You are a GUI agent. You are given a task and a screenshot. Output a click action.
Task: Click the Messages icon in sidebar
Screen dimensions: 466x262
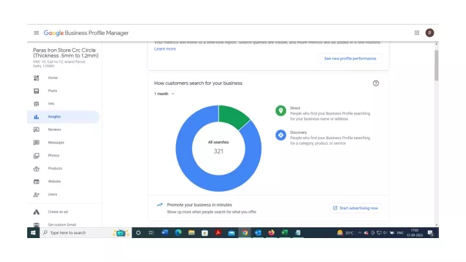pyautogui.click(x=36, y=142)
